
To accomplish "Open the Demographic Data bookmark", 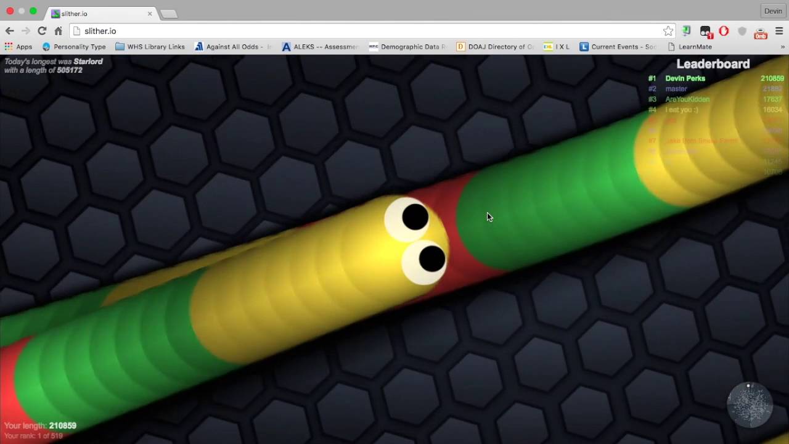I will pyautogui.click(x=407, y=47).
